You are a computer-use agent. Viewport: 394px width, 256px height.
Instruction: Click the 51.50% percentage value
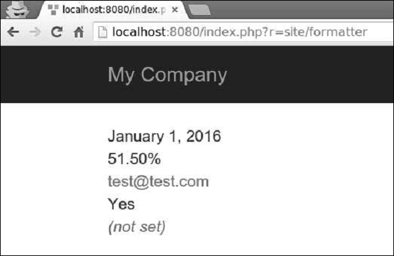(x=134, y=159)
